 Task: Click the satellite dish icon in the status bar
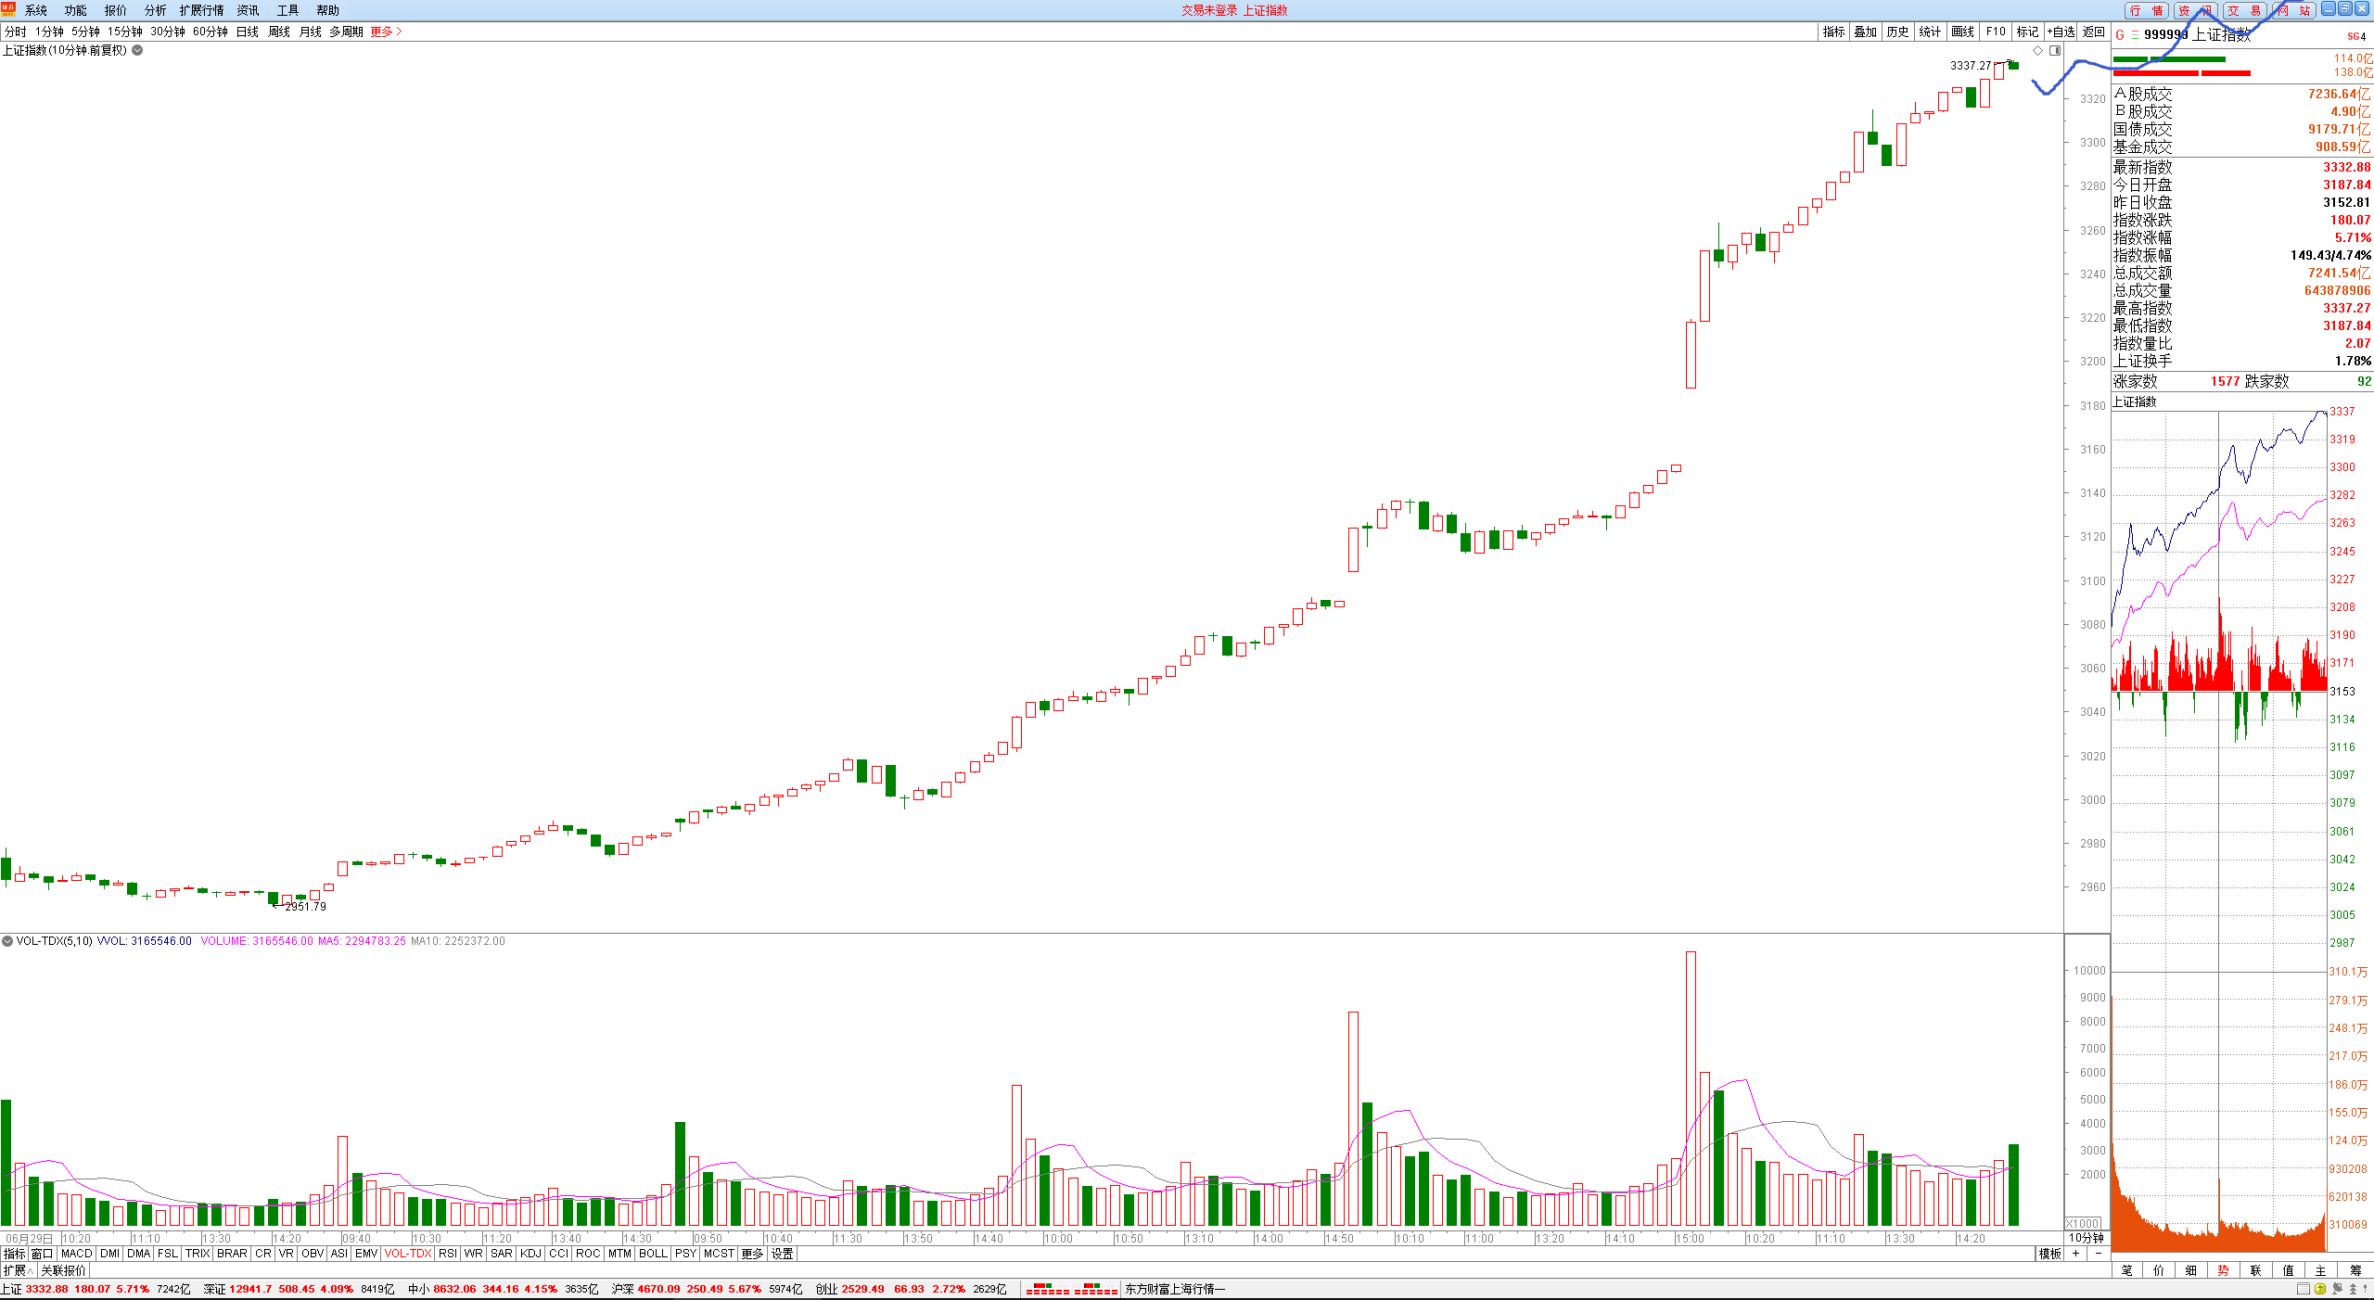click(2337, 1289)
